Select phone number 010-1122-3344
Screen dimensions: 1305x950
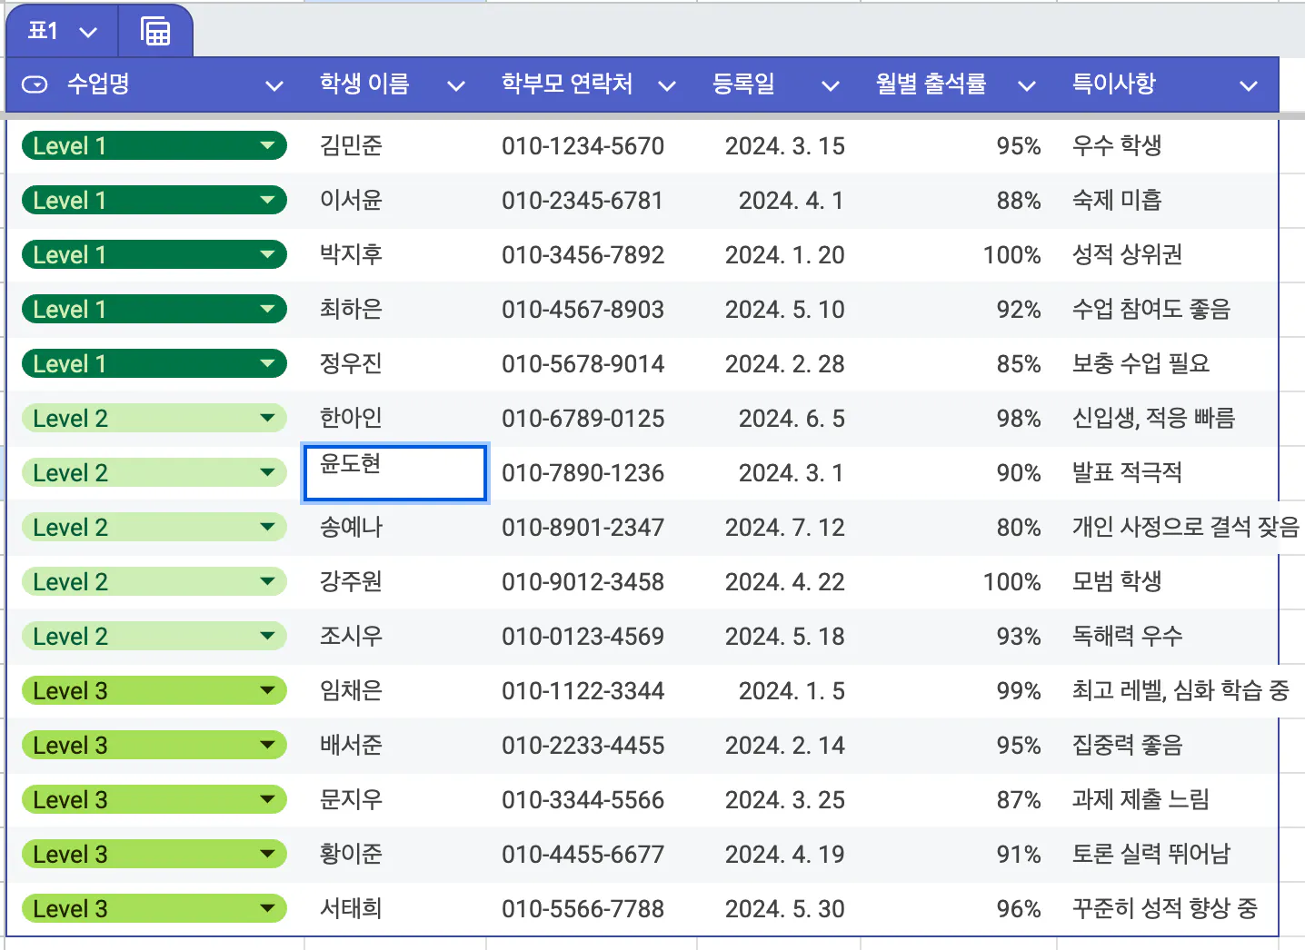pyautogui.click(x=583, y=691)
